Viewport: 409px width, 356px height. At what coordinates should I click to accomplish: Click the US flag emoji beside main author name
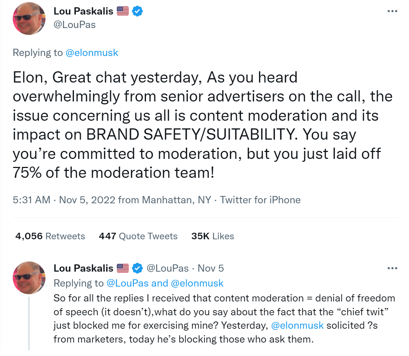click(x=123, y=11)
